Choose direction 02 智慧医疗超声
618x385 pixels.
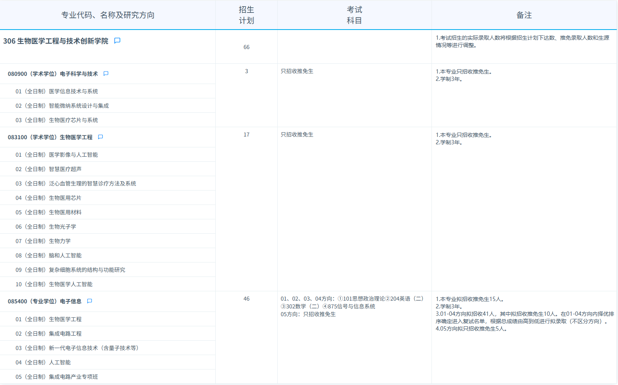49,169
